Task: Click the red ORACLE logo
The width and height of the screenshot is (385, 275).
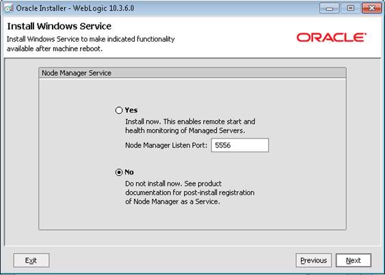Action: [332, 38]
